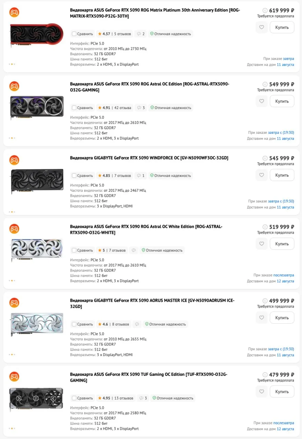Image resolution: width=302 pixels, height=439 pixels.
Task: Tick Сравнить checkbox for AORUS MASTER ICE
Action: 82,324
